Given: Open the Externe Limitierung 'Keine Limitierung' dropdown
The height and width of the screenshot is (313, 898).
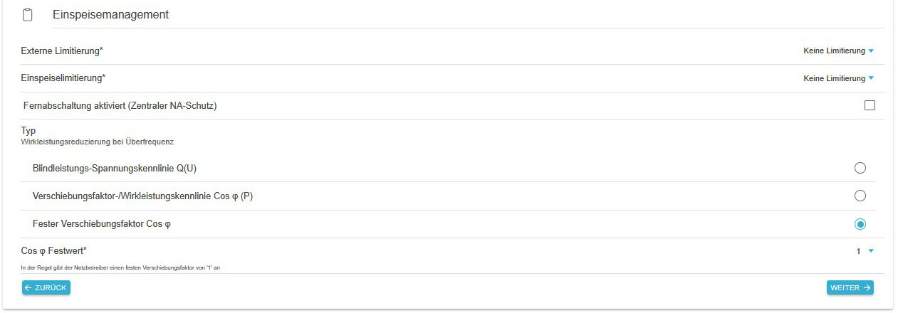Looking at the screenshot, I should tap(834, 51).
